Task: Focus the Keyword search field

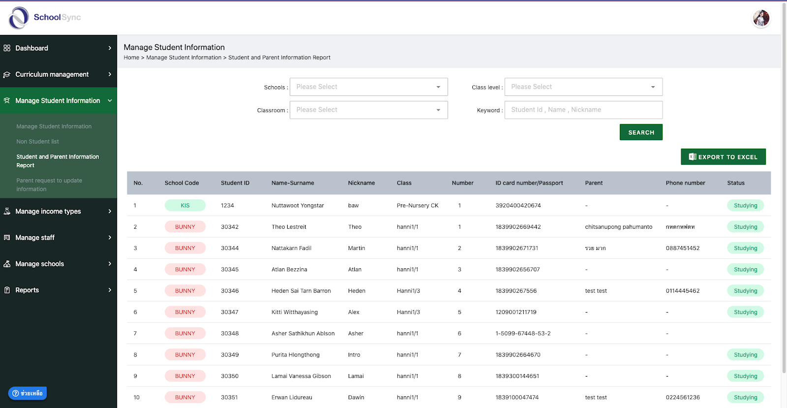Action: coord(583,110)
